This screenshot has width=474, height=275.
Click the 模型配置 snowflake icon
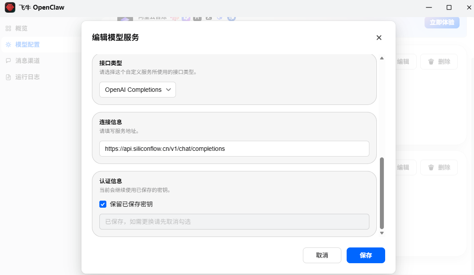(x=8, y=45)
